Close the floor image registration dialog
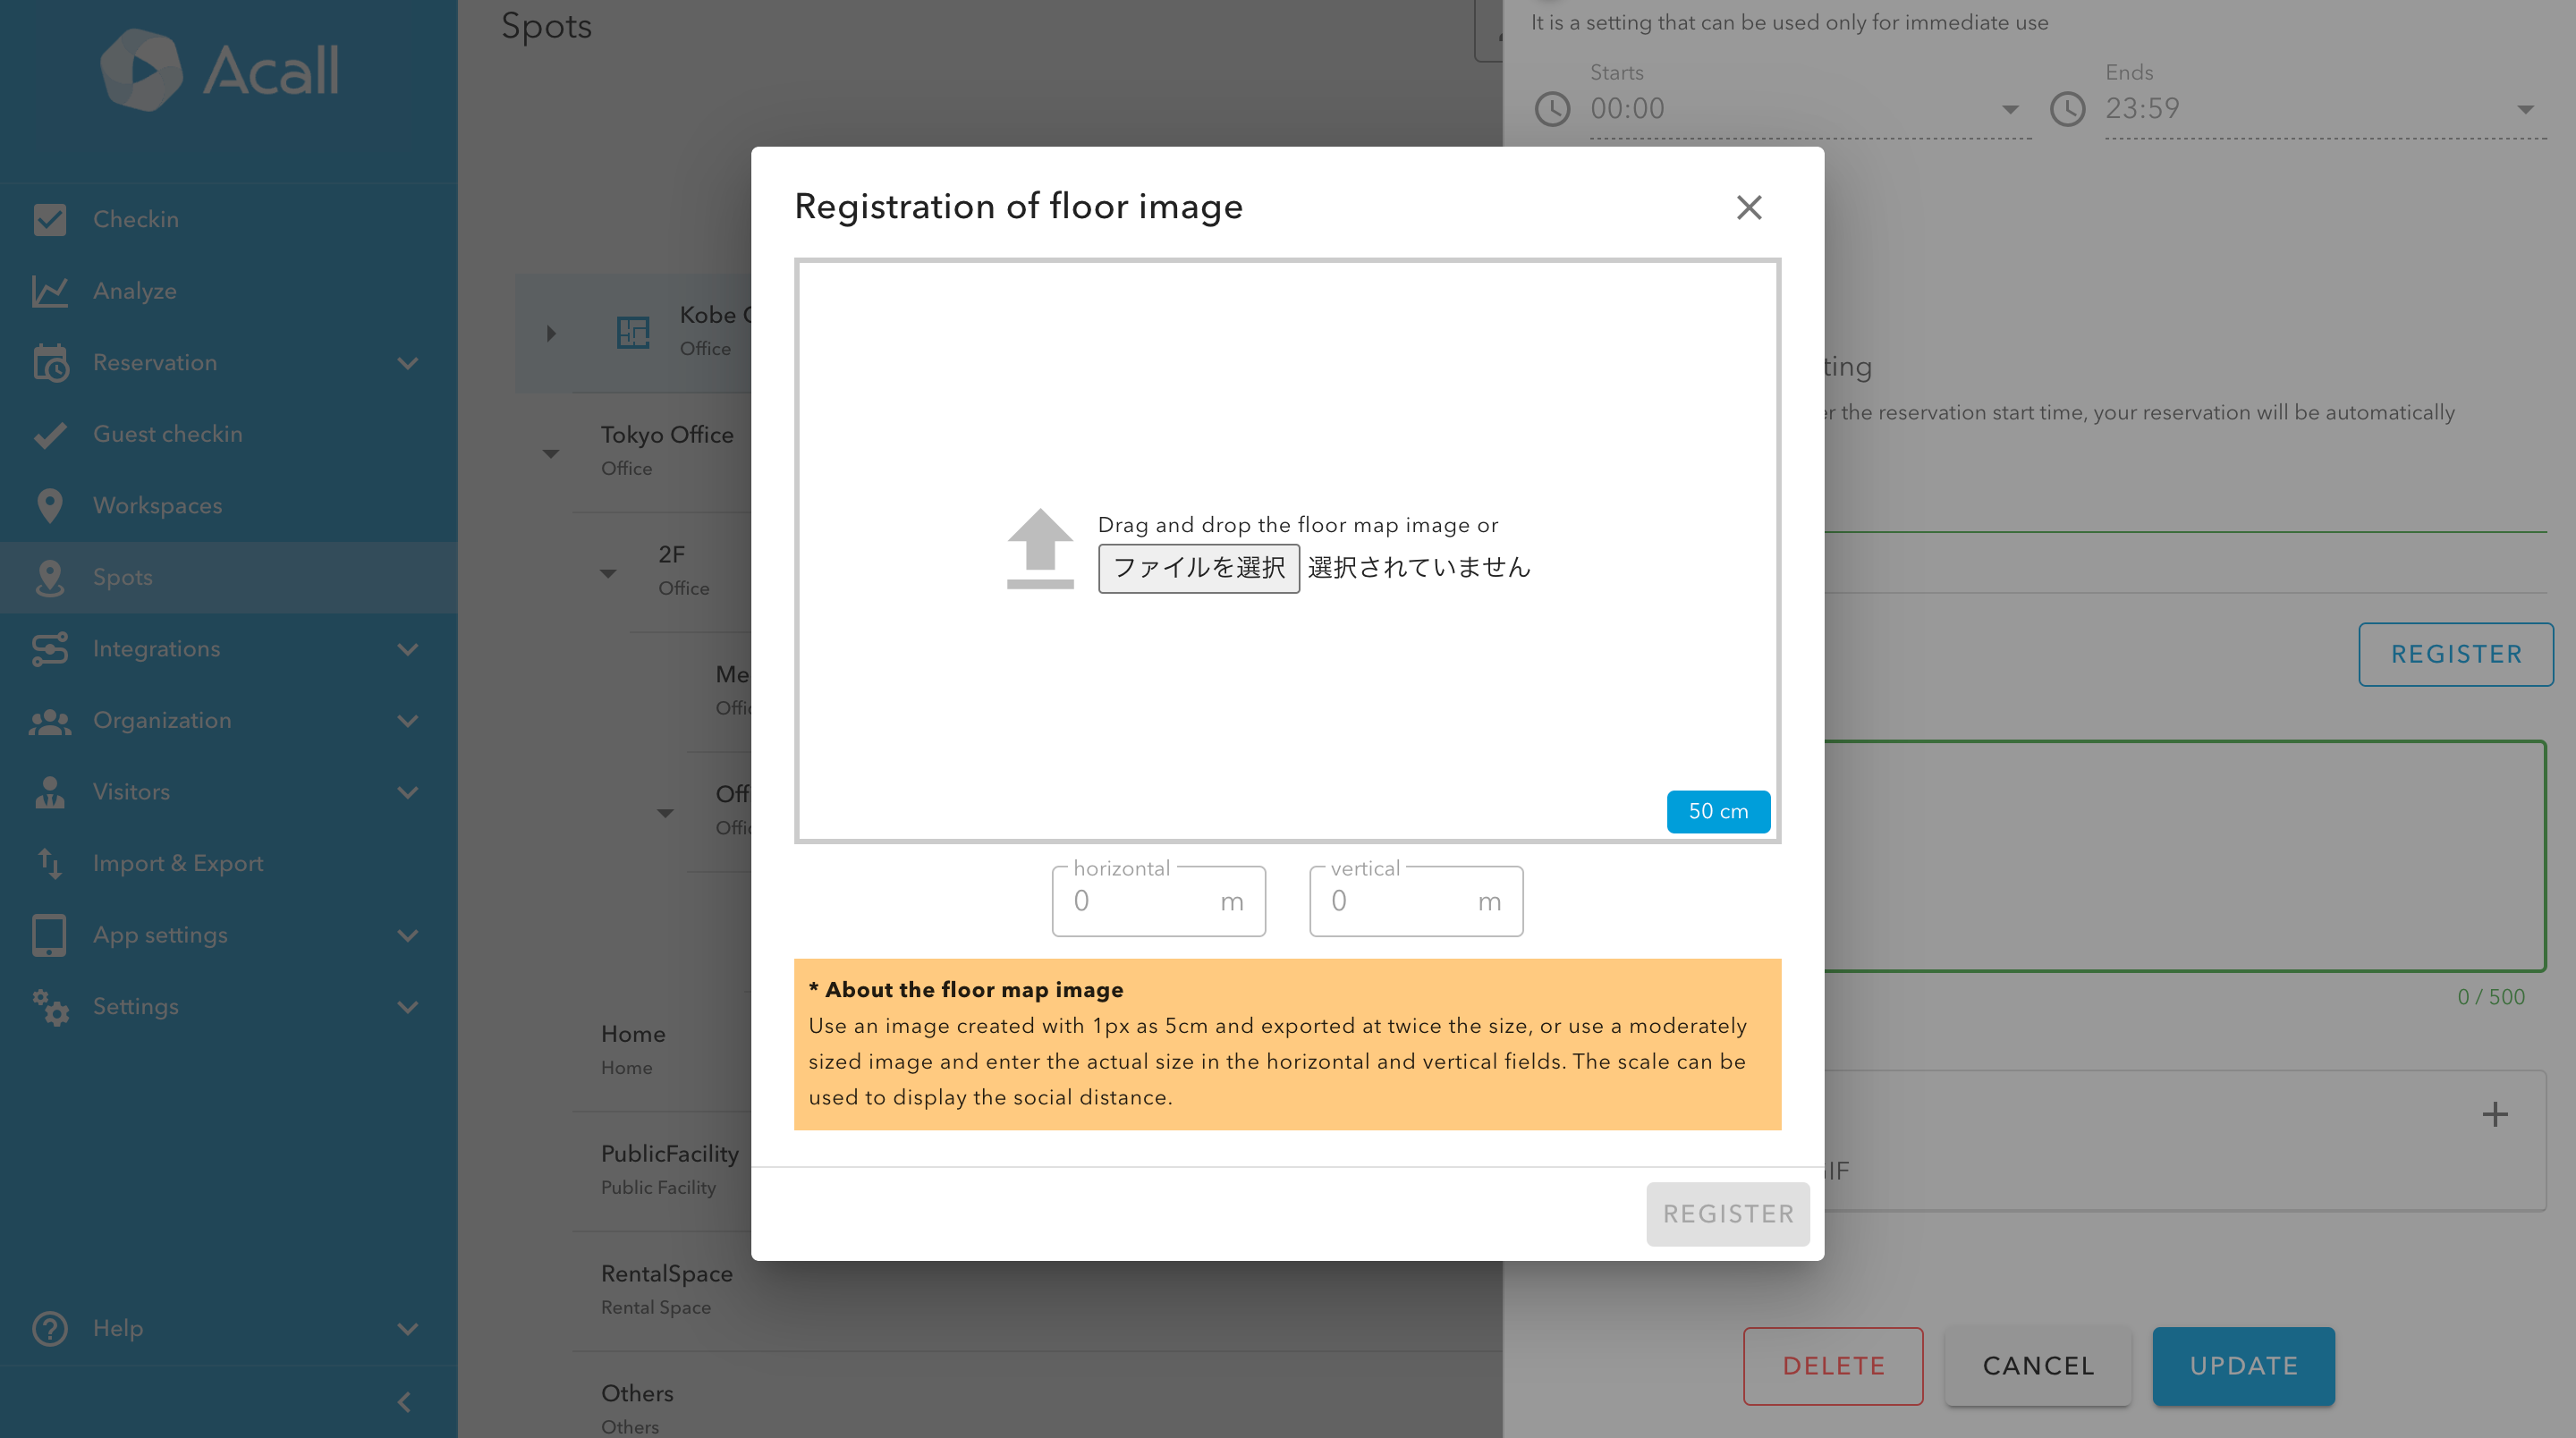This screenshot has width=2576, height=1438. (1748, 207)
